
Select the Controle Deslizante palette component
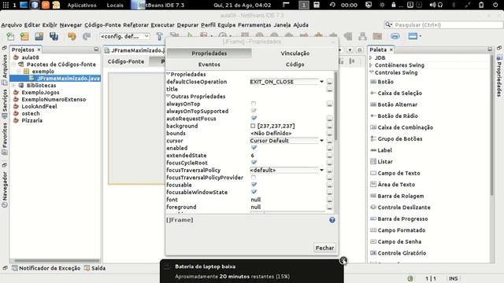(401, 208)
